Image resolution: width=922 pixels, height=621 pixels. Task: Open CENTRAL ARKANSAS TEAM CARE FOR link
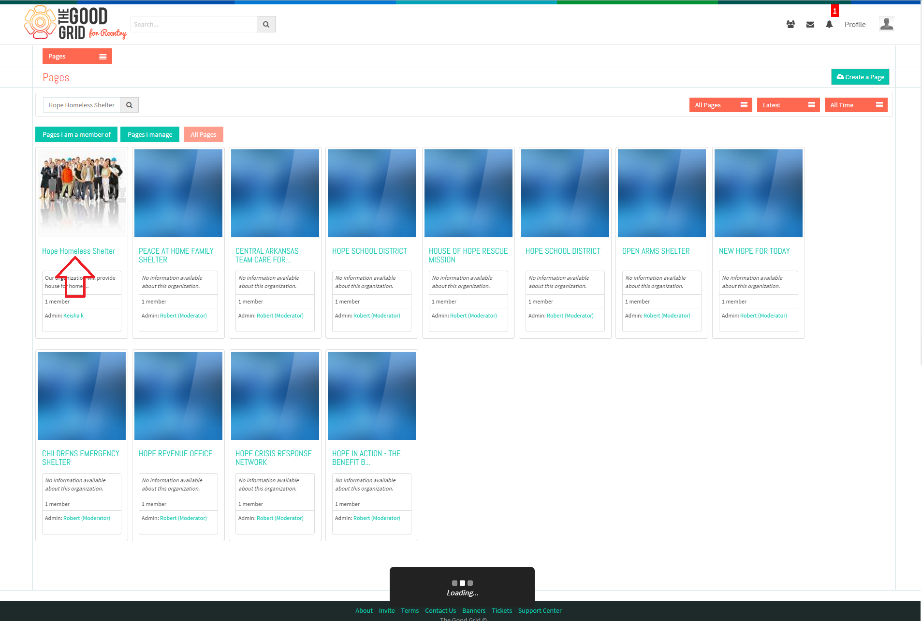(x=267, y=256)
